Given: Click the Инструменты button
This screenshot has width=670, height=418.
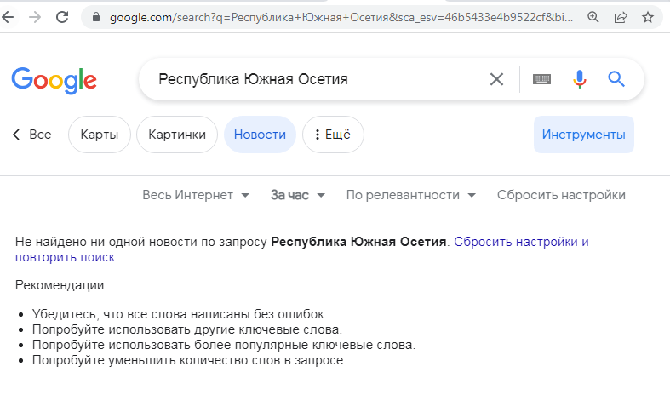Looking at the screenshot, I should click(x=583, y=135).
